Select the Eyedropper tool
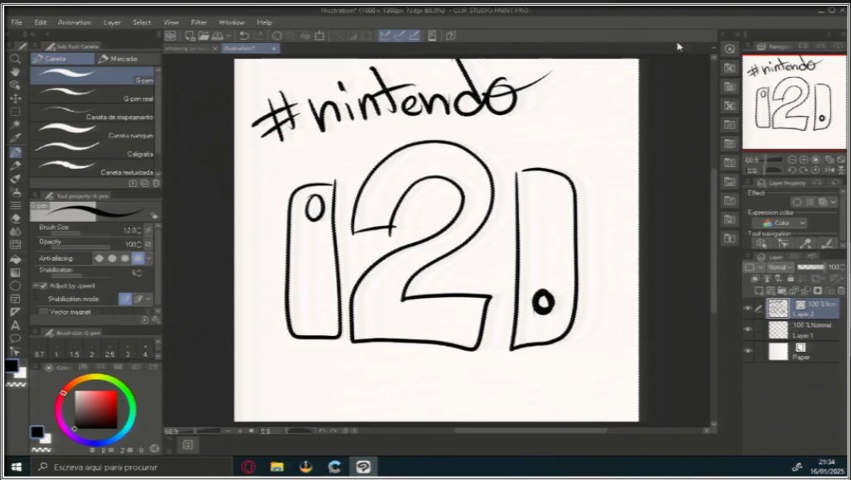The image size is (851, 480). (x=15, y=138)
